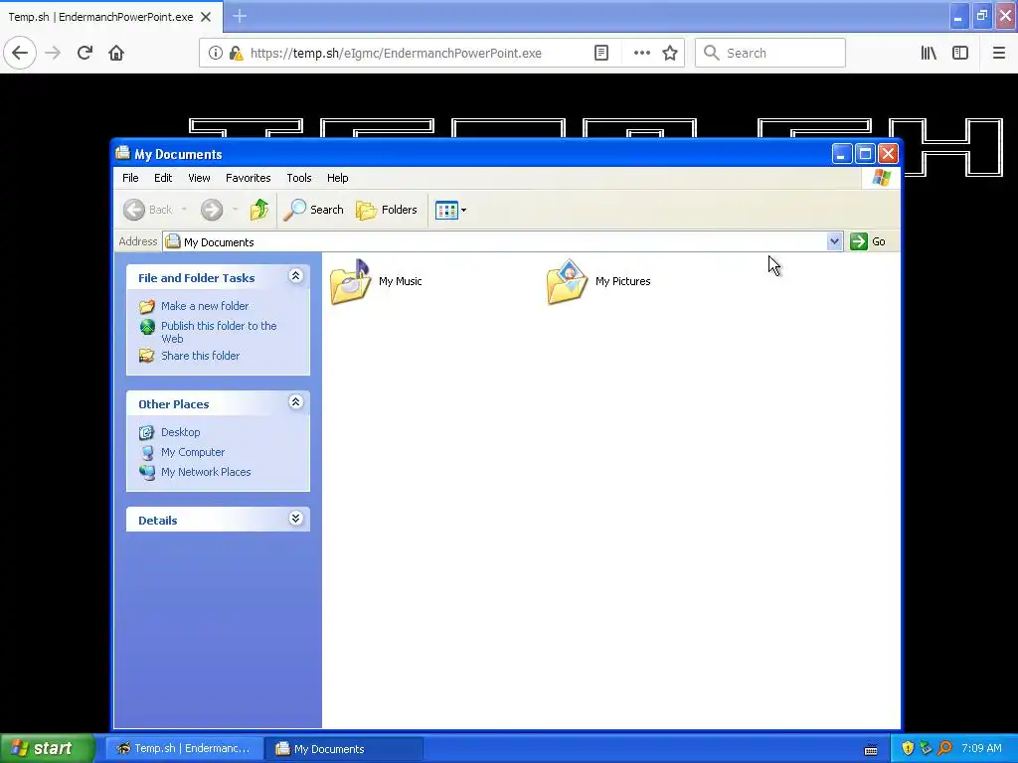The width and height of the screenshot is (1018, 763).
Task: Collapse the File and Folder Tasks panel
Action: click(x=295, y=276)
